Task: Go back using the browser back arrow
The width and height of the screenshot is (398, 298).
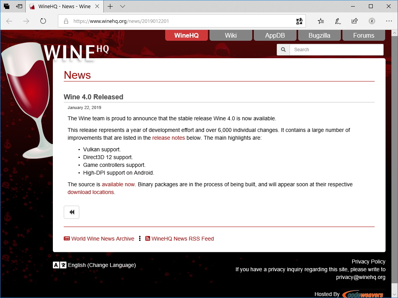Action: [x=9, y=21]
